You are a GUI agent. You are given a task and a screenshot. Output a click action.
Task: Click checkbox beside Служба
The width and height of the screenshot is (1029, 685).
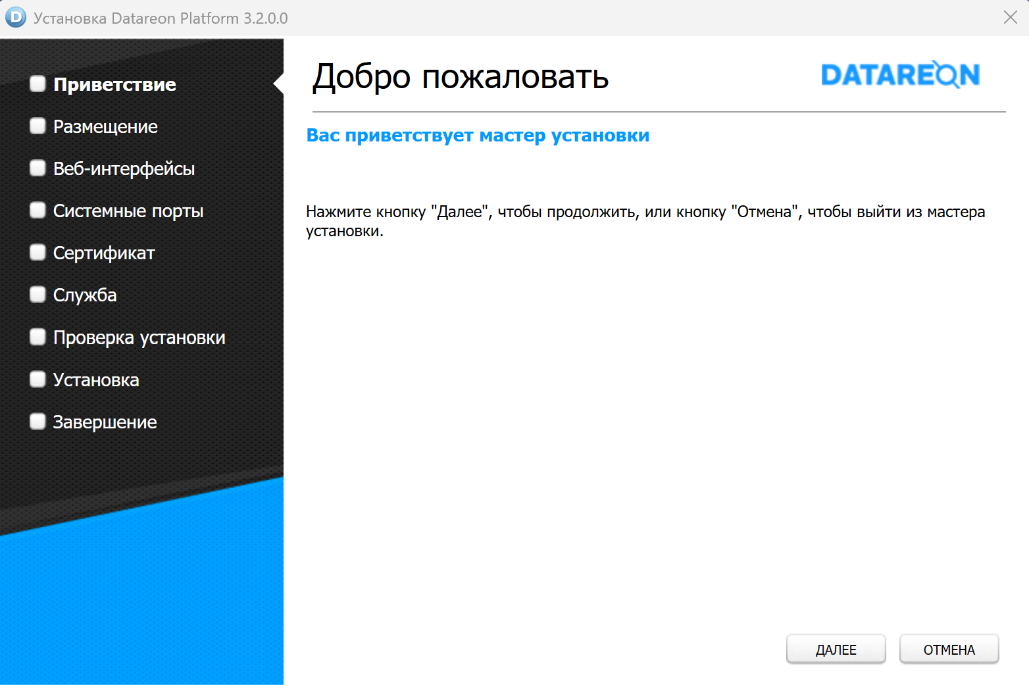(x=38, y=295)
